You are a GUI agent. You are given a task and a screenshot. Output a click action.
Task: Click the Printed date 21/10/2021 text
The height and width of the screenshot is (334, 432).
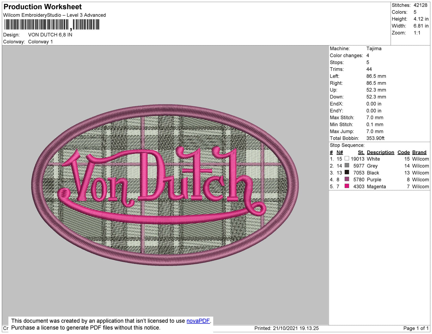(286, 328)
